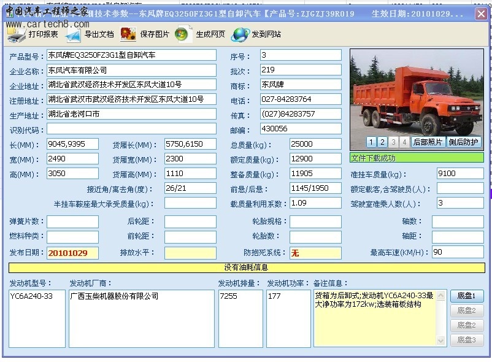
Task: Click the 企业地址 field
Action: tap(131, 85)
